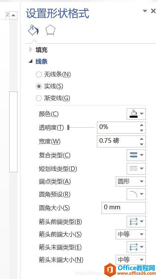Open the end arrow size (箭头末端大小) dropdown
The height and width of the screenshot is (279, 158).
tap(131, 260)
